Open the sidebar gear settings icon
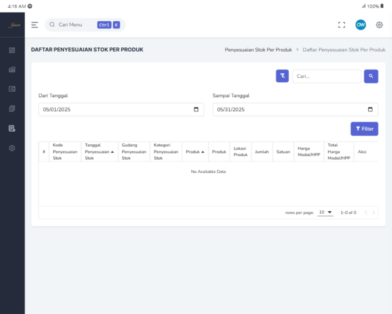 point(12,148)
